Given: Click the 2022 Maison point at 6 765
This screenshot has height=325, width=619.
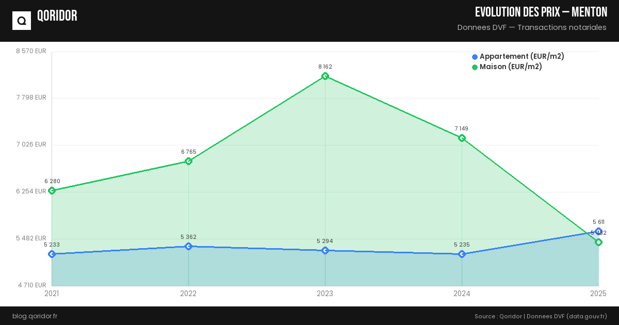Looking at the screenshot, I should 188,161.
